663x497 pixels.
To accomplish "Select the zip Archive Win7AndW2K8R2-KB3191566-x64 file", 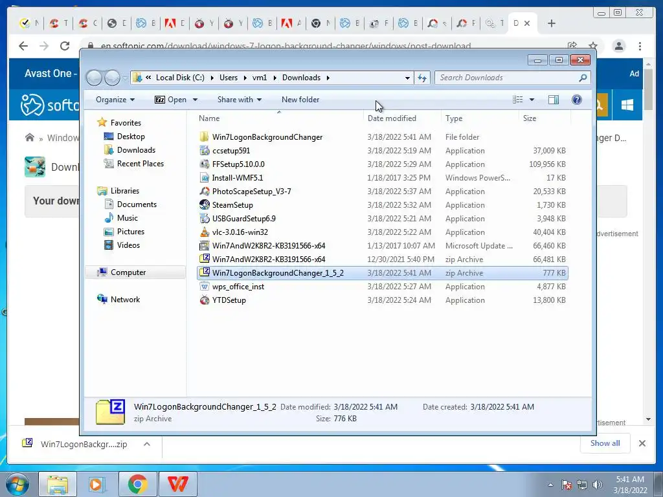I will coord(269,260).
